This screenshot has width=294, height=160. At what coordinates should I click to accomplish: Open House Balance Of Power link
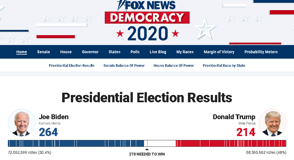click(x=174, y=66)
